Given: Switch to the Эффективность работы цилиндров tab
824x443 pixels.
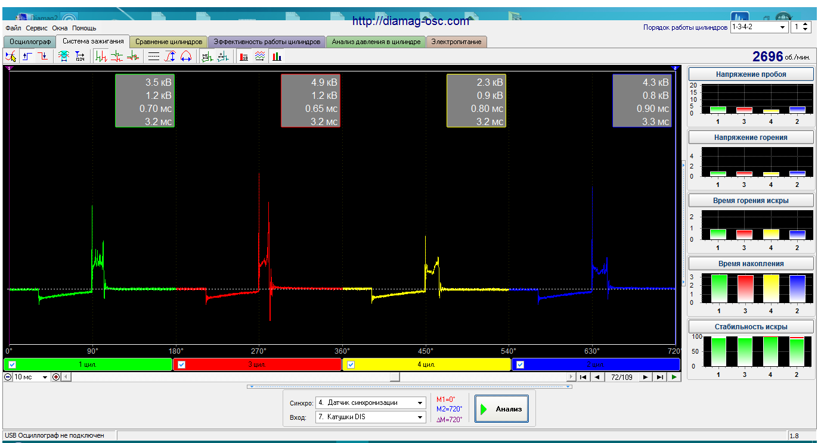Looking at the screenshot, I should 267,42.
